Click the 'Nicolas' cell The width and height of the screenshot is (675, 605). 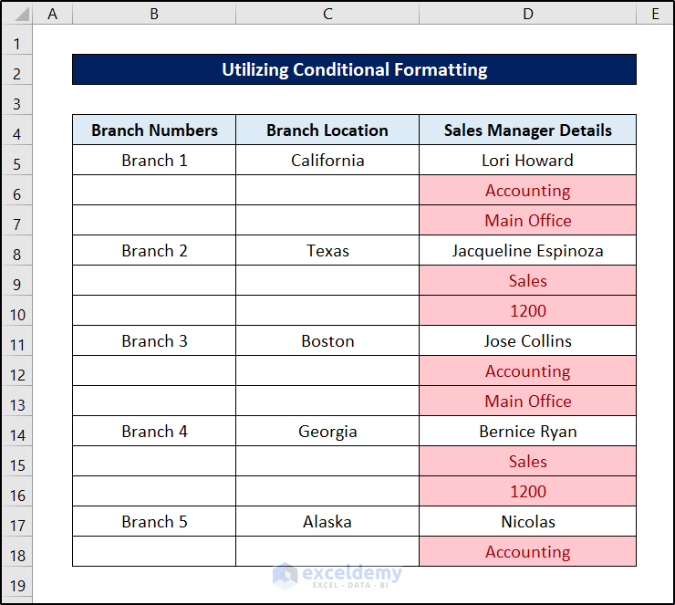[527, 522]
